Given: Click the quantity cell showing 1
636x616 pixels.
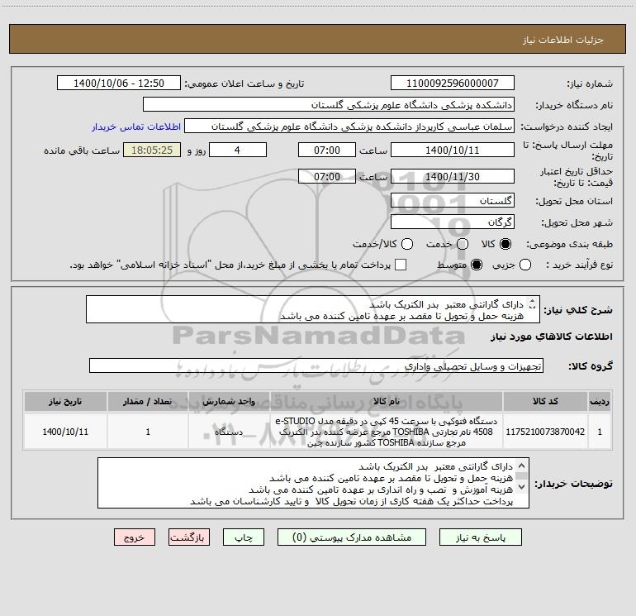Looking at the screenshot, I should pyautogui.click(x=148, y=432).
